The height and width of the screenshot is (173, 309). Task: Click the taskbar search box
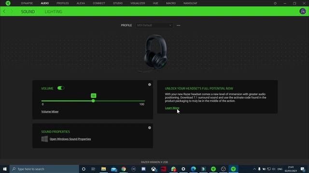(44, 169)
